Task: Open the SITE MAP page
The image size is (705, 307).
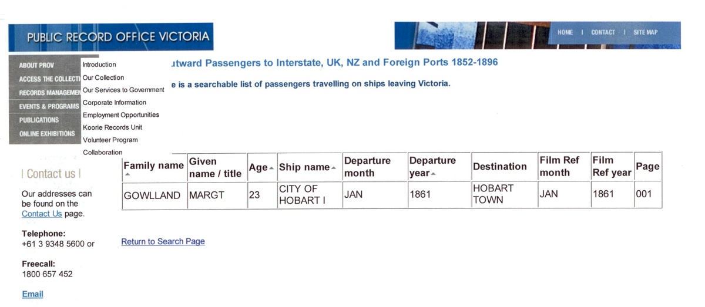Action: [646, 32]
